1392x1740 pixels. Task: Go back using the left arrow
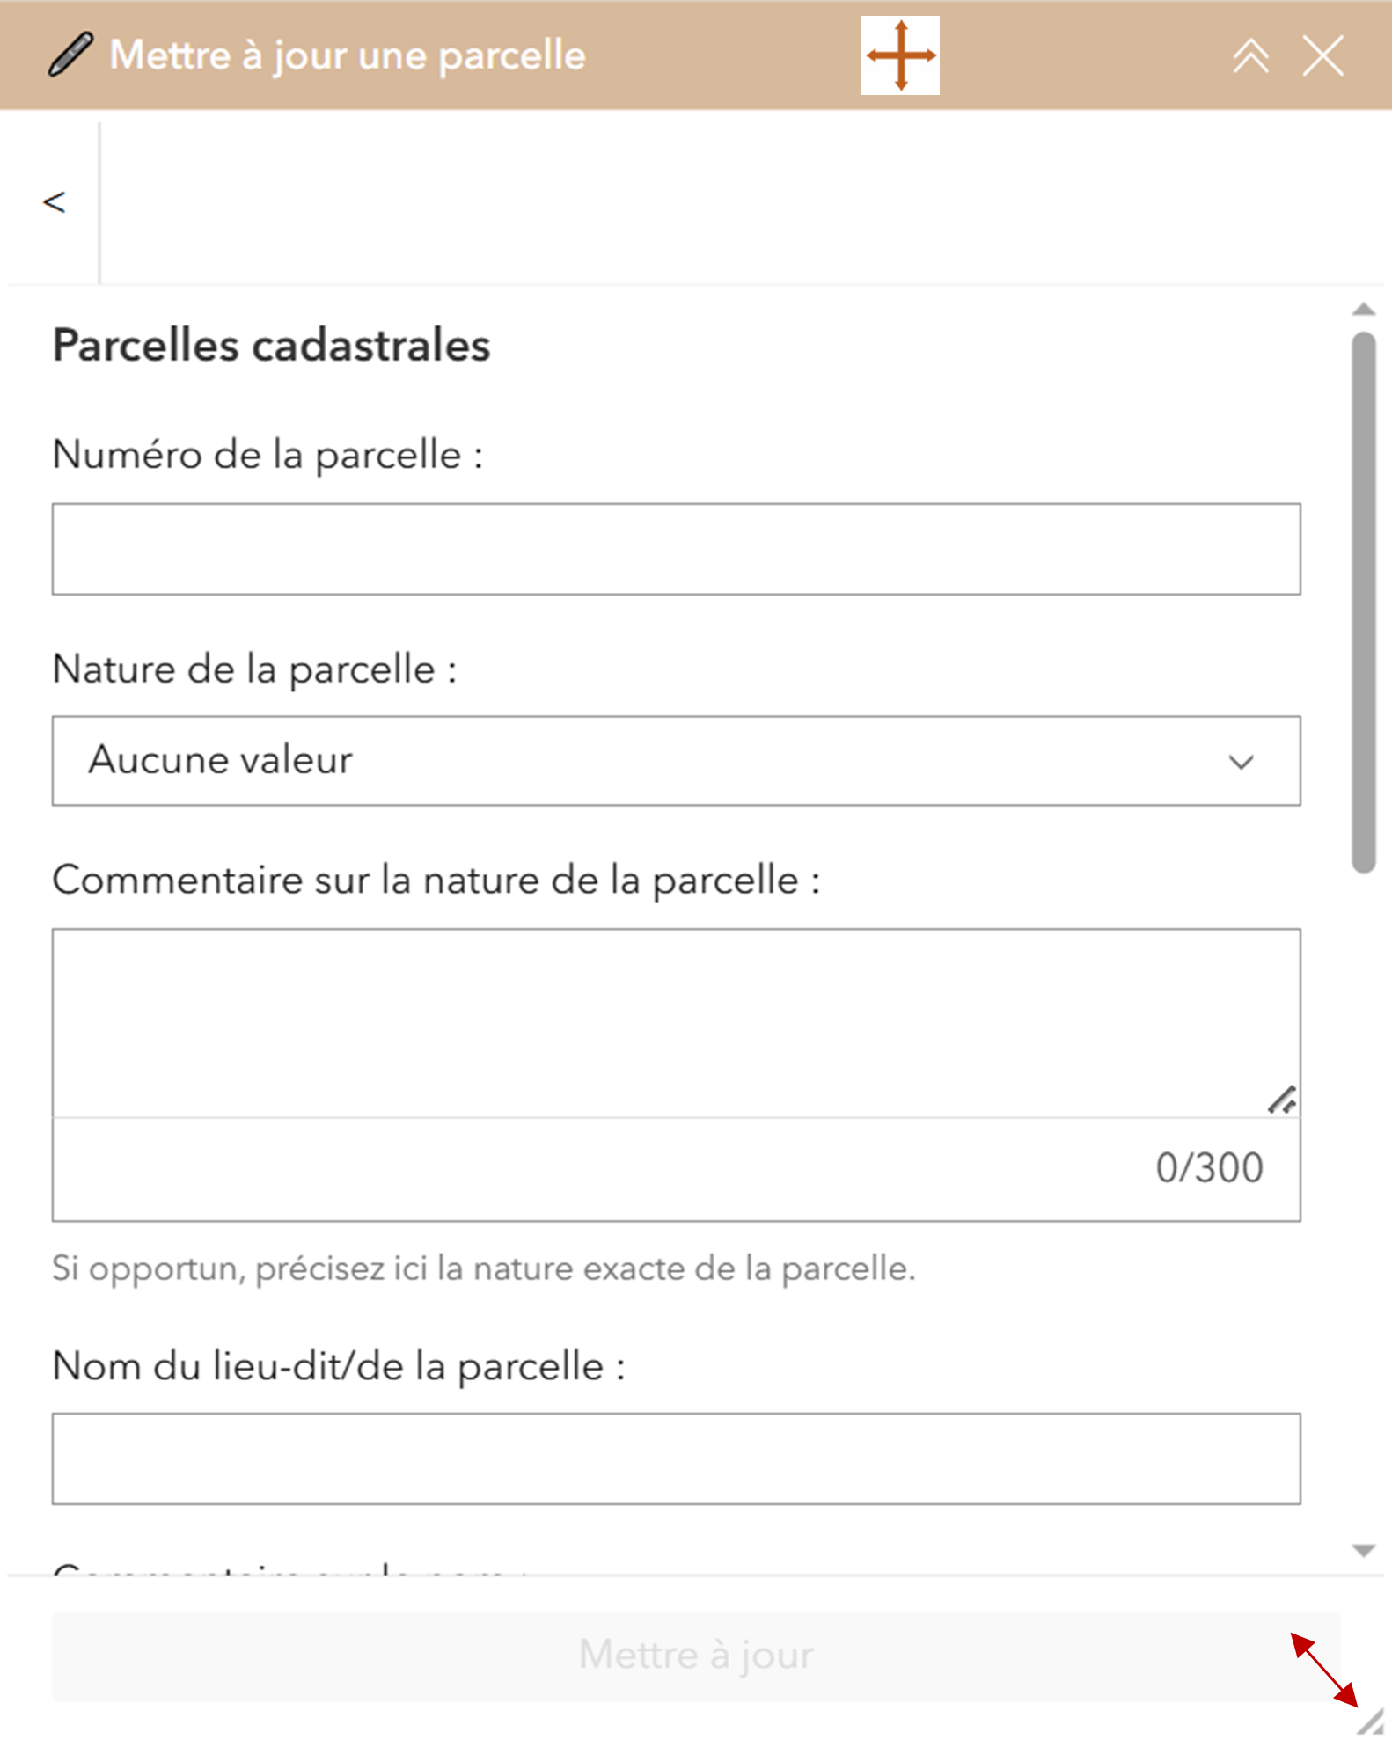[55, 202]
